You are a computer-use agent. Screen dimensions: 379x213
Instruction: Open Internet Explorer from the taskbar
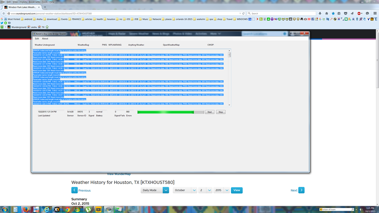(x=46, y=209)
